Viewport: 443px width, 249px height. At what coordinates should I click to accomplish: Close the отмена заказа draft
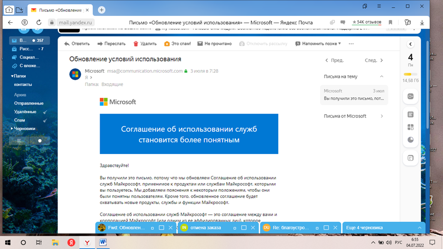pos(253,228)
